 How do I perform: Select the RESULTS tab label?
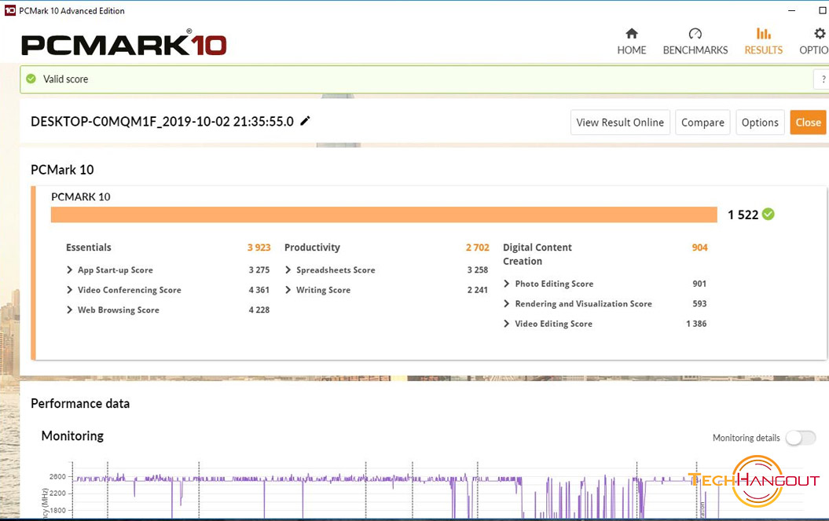(x=764, y=50)
